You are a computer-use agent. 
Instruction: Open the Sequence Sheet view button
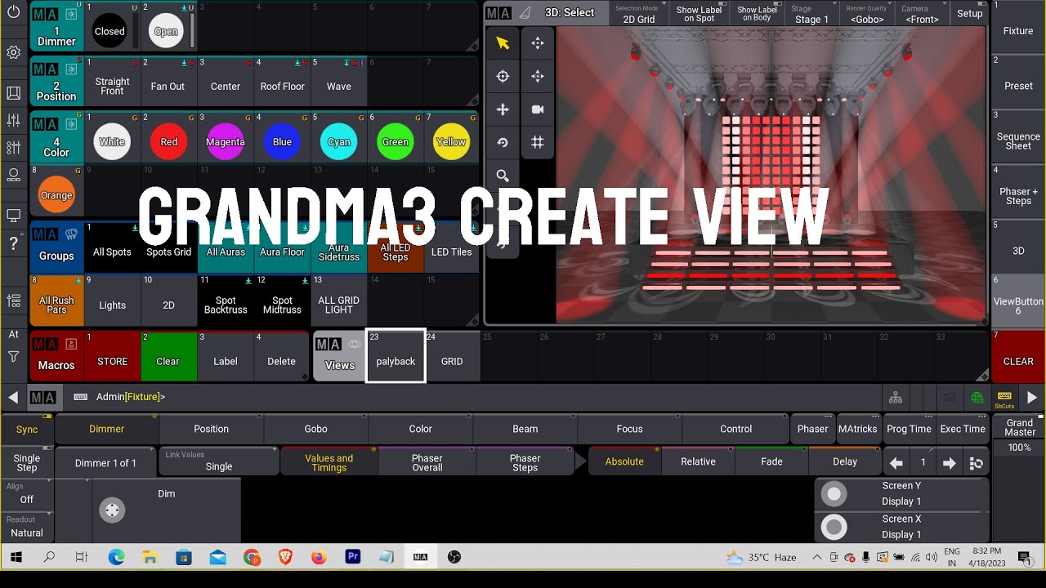click(1018, 136)
